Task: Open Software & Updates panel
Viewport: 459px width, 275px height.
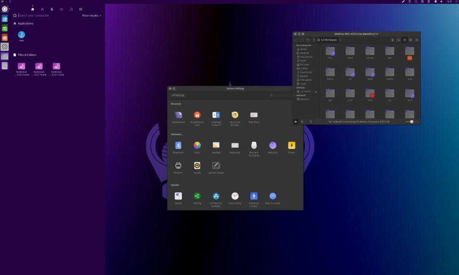Action: tap(216, 196)
